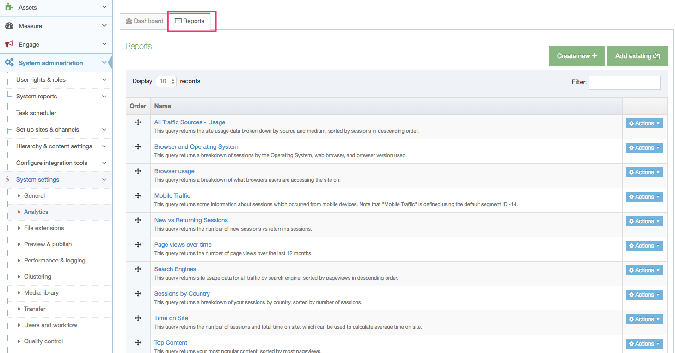Click the Engage megaphone icon
The width and height of the screenshot is (675, 353).
9,44
